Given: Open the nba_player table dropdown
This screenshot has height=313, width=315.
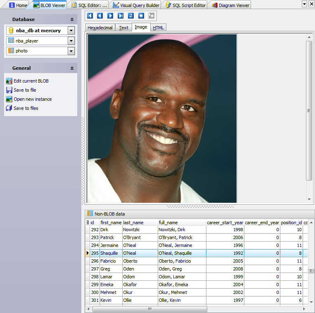Looking at the screenshot, I should (x=71, y=41).
